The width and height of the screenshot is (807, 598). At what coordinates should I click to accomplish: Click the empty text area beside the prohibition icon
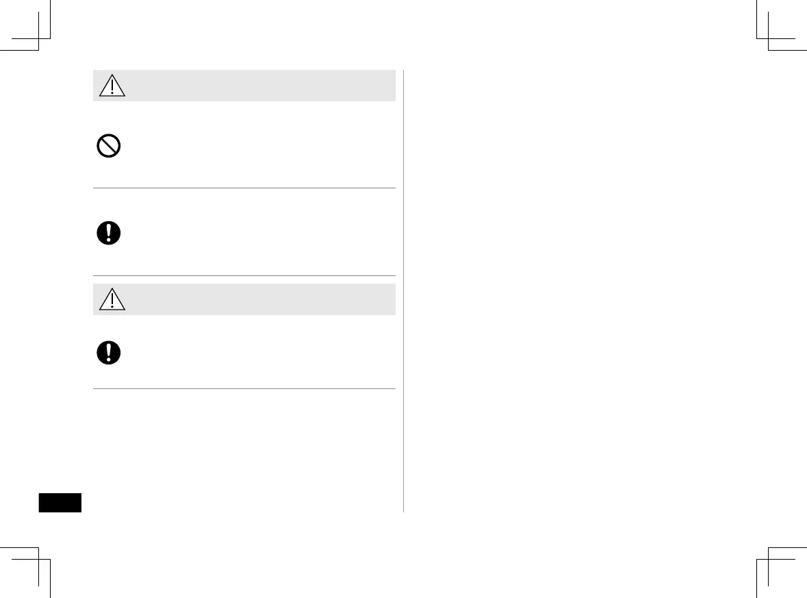tap(260, 147)
